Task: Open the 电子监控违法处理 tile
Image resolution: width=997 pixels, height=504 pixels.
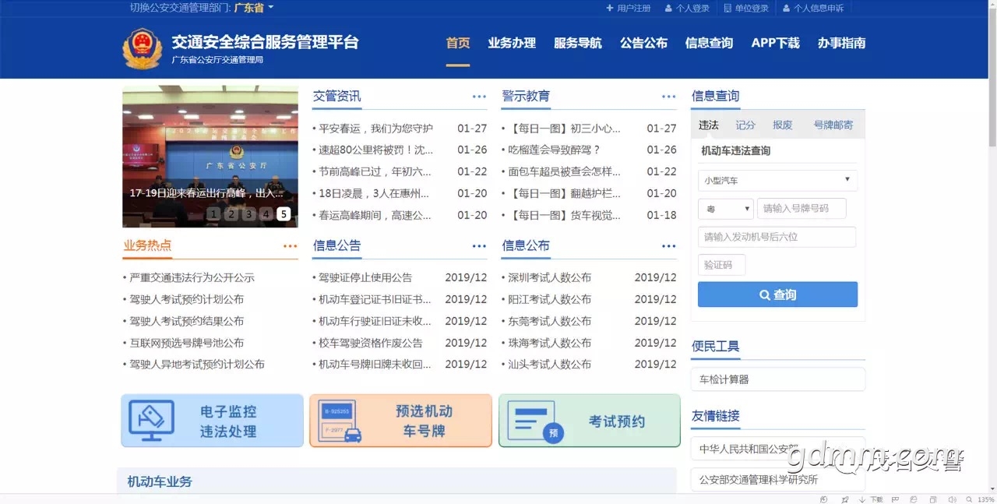Action: tap(212, 421)
